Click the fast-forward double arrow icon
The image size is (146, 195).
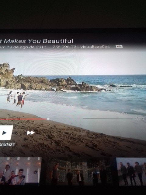click(31, 133)
